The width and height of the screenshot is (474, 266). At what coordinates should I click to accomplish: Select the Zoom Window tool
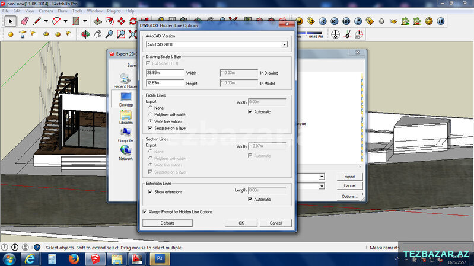point(121,34)
